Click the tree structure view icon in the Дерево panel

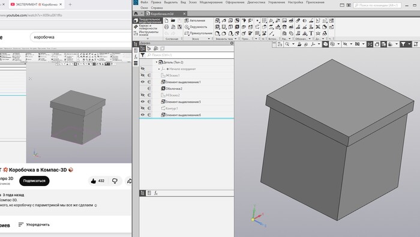[x=143, y=49]
